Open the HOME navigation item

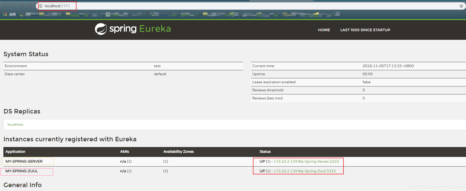coord(324,30)
